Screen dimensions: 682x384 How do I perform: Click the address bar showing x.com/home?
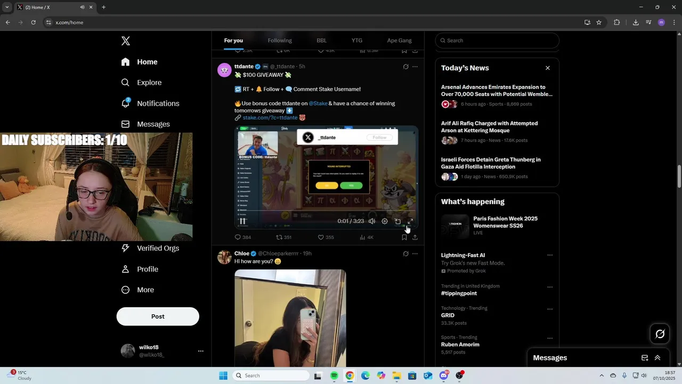point(314,22)
